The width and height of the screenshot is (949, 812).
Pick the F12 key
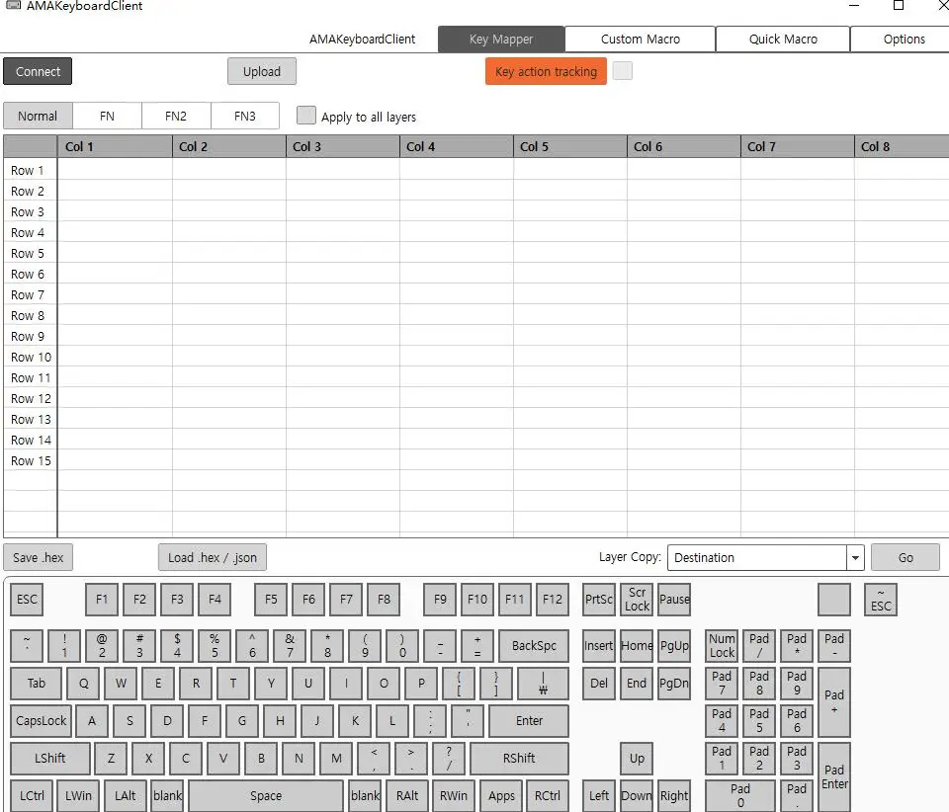[552, 600]
